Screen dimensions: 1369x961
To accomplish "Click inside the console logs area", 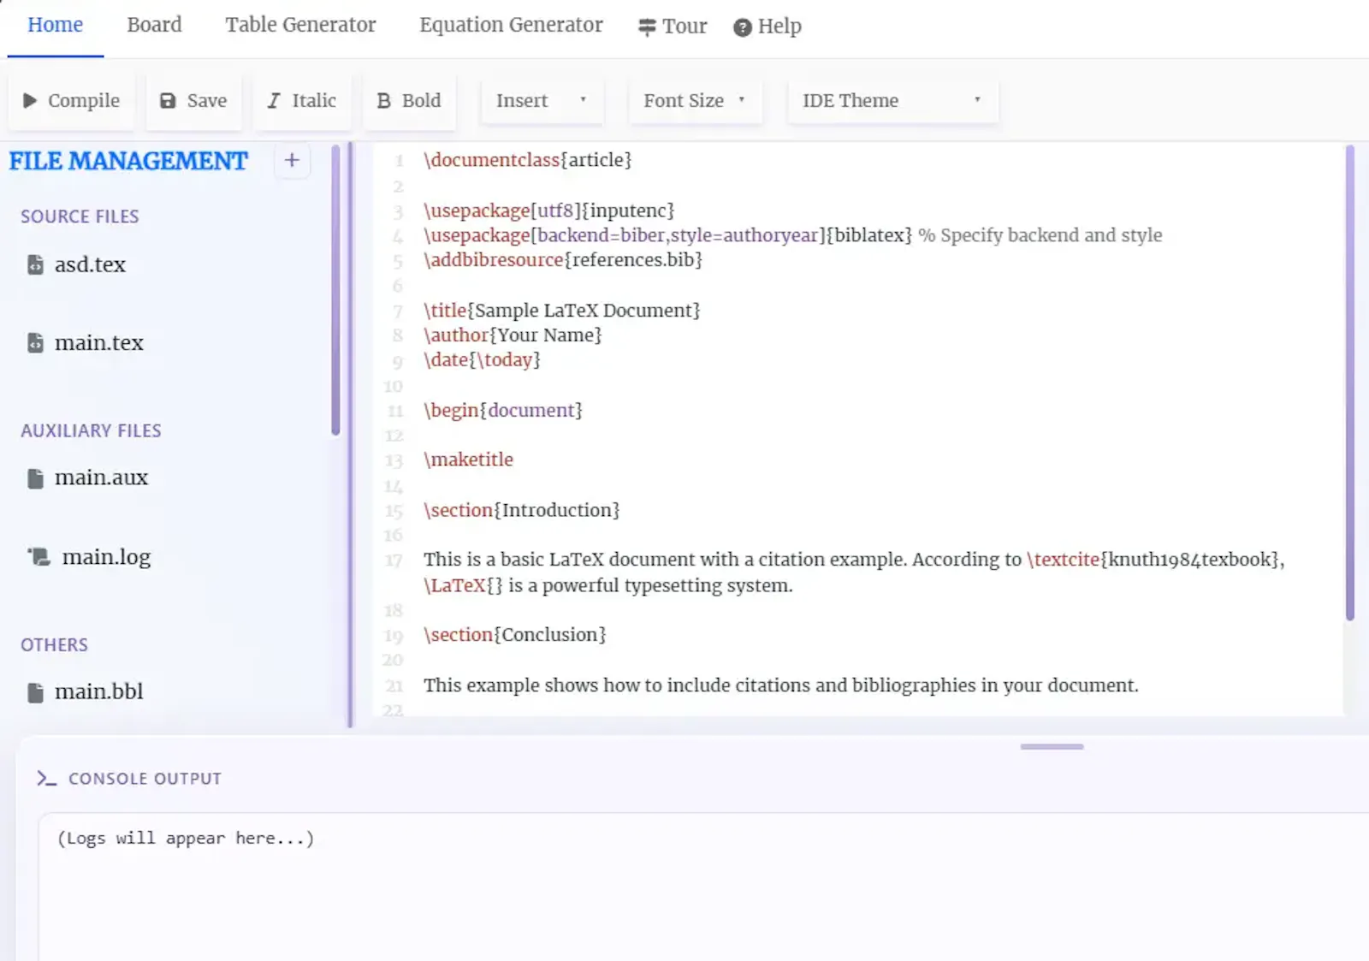I will point(703,887).
